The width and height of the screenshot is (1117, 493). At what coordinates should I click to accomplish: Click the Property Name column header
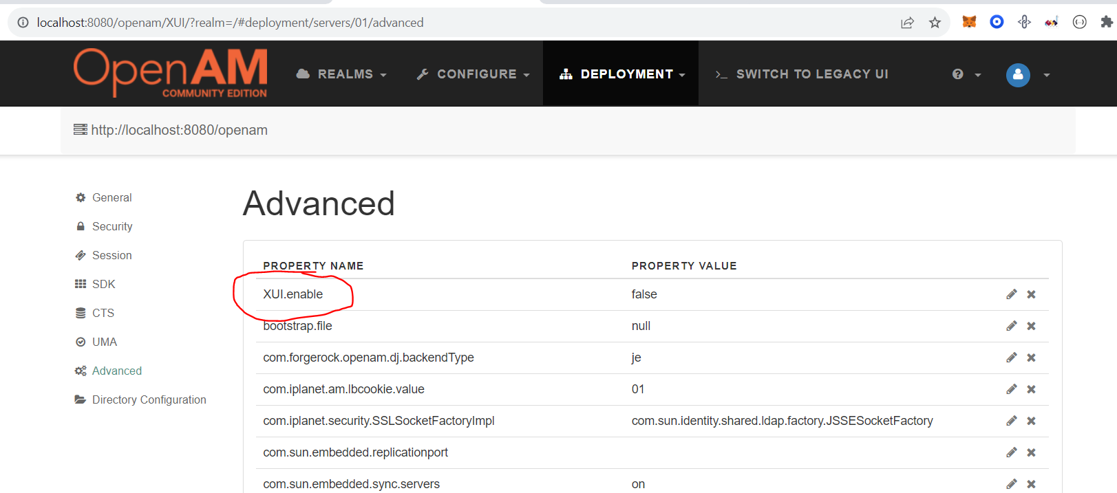point(313,265)
